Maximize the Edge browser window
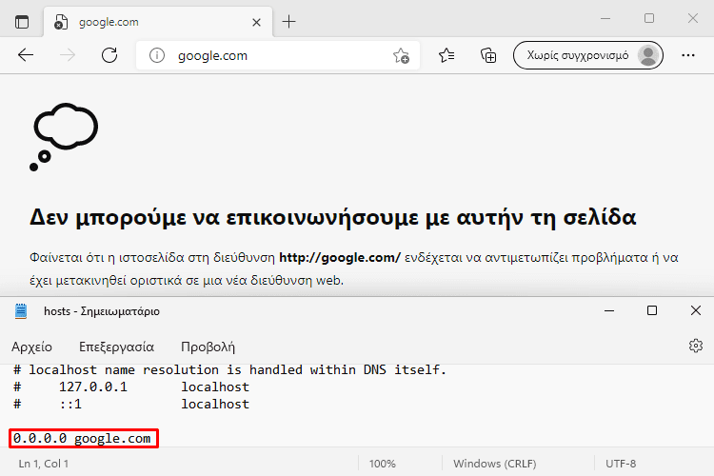This screenshot has height=476, width=714. pos(649,18)
